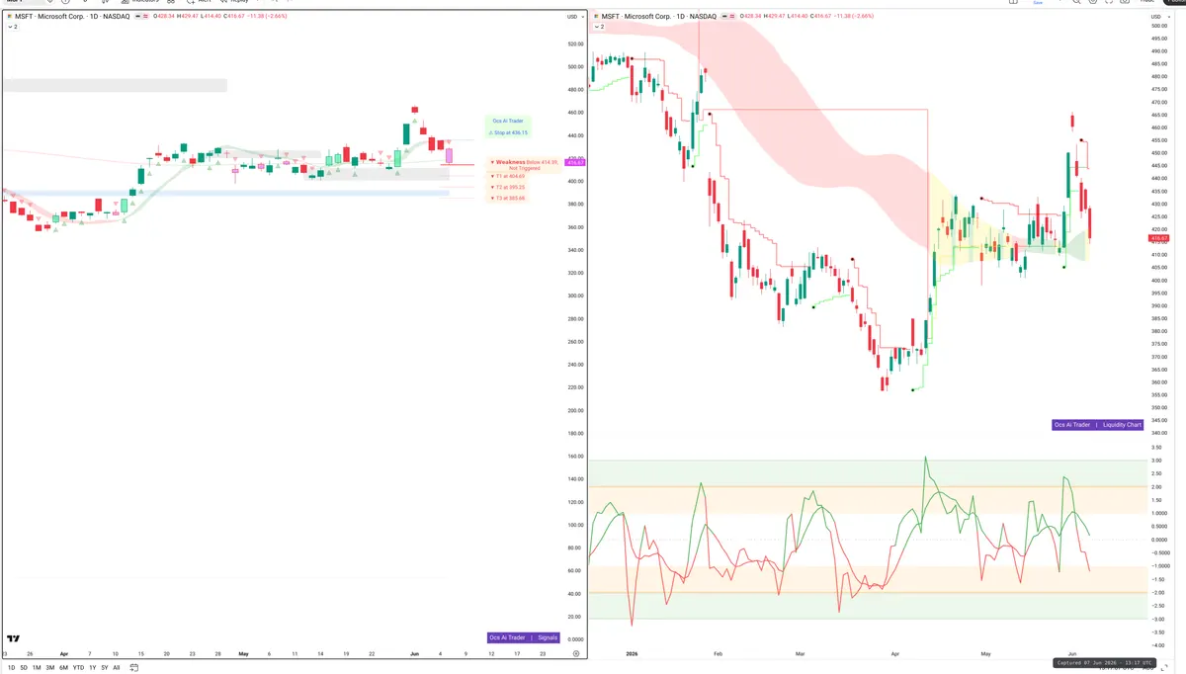Click the 'T3 at 385.68' target label

point(508,198)
